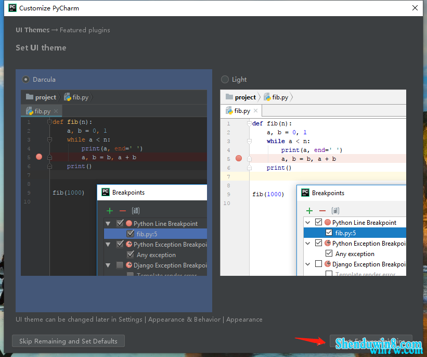
Task: Toggle Any exception checkbox in Light preview
Action: click(329, 253)
